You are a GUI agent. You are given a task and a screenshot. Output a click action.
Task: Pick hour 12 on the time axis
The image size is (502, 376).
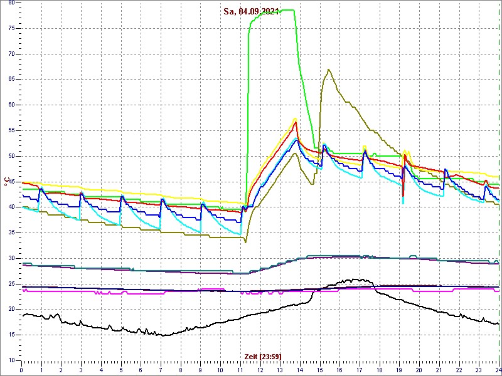point(260,370)
